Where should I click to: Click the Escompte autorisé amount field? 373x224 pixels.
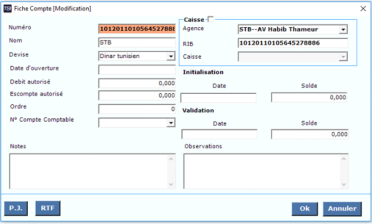coord(137,96)
